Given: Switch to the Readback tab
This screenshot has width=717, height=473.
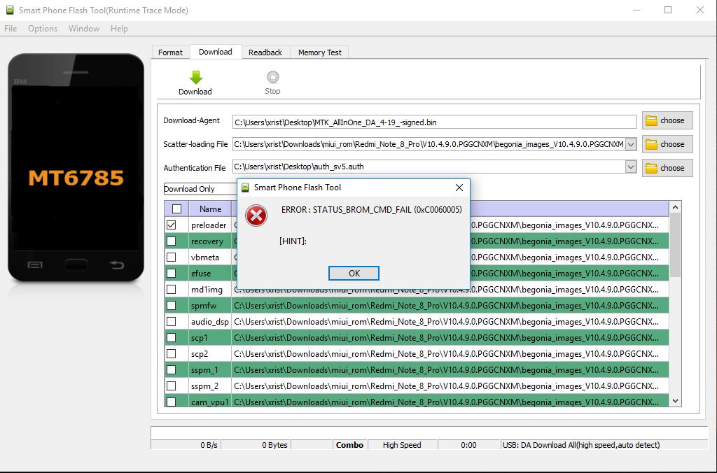Looking at the screenshot, I should [265, 52].
